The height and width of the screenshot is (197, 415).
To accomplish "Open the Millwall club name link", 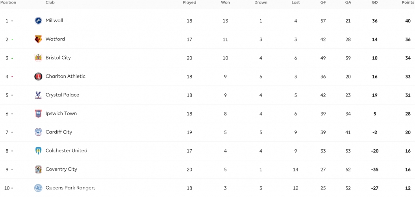I will (x=54, y=20).
